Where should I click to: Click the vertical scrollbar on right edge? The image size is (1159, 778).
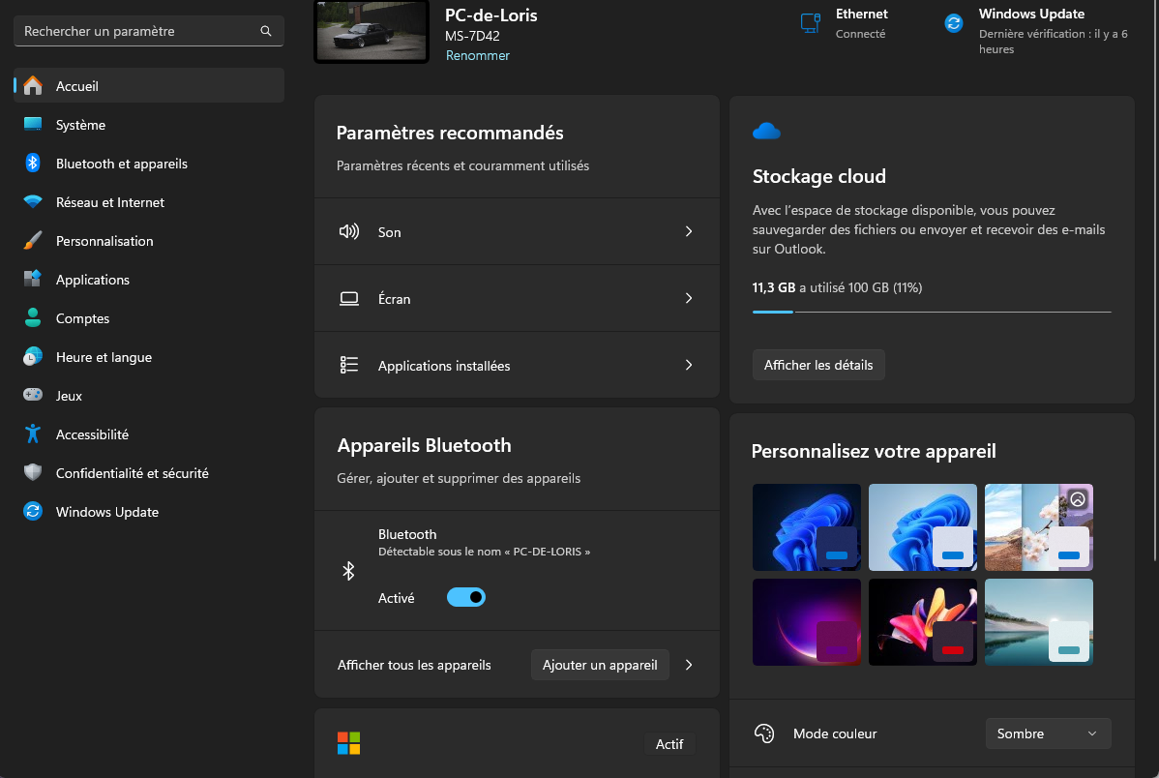point(1155,281)
